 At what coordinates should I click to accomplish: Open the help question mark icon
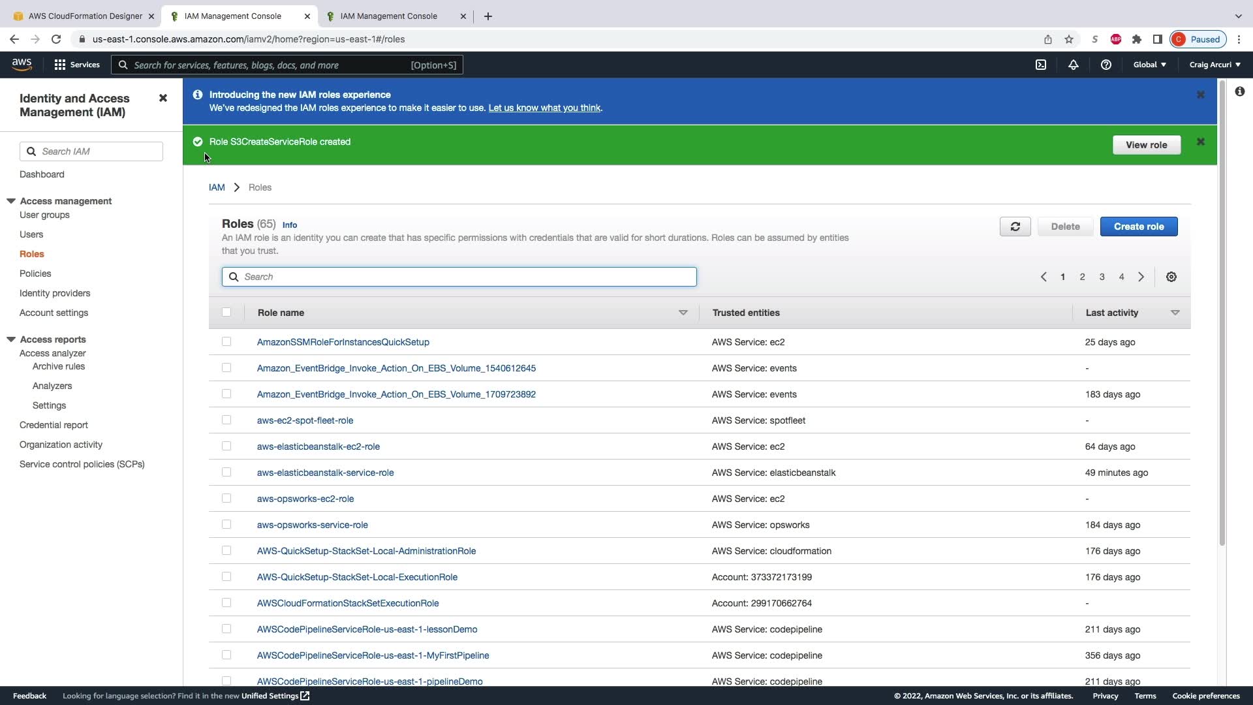(1106, 65)
